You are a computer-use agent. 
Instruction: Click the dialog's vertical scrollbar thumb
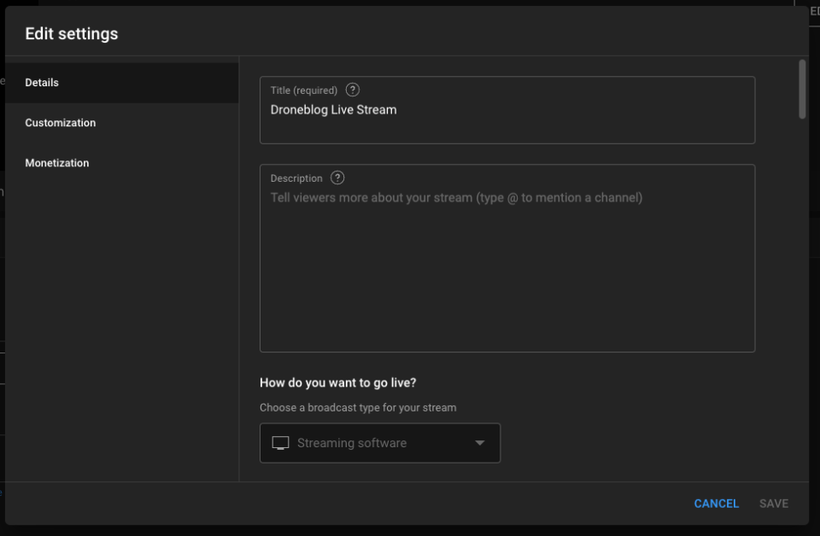click(802, 90)
